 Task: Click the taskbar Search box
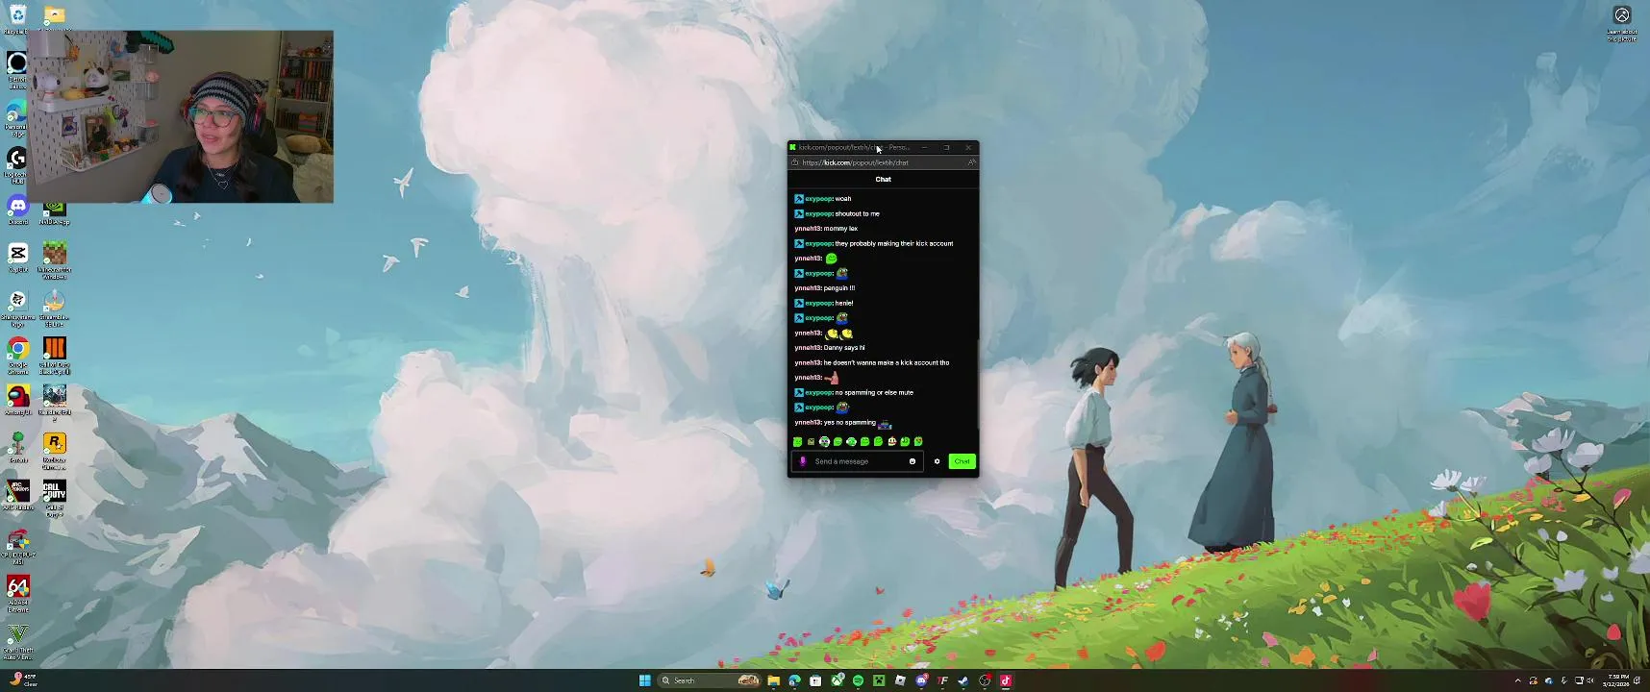(711, 680)
